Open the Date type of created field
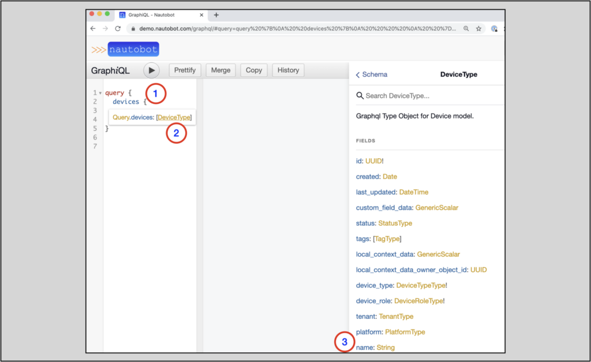This screenshot has height=362, width=591. point(390,177)
